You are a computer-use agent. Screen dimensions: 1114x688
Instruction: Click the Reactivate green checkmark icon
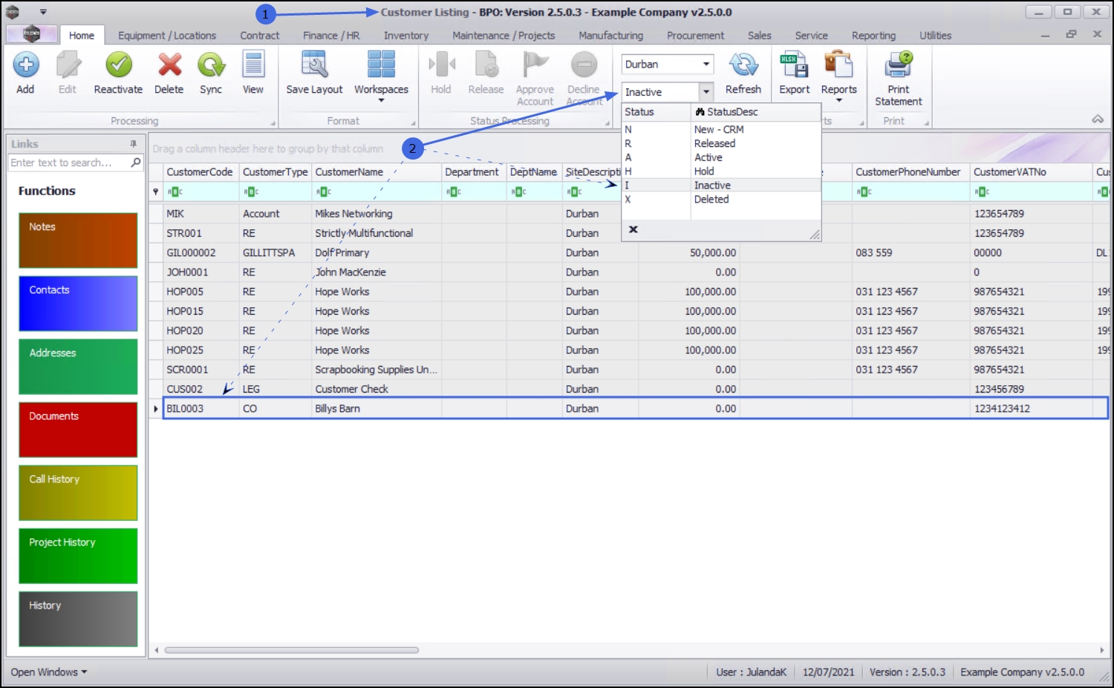pyautogui.click(x=118, y=65)
